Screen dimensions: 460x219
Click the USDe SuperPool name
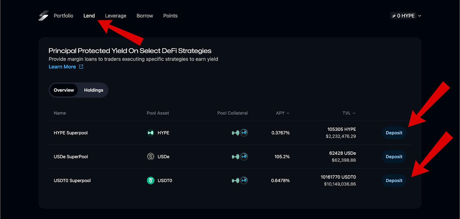click(71, 157)
